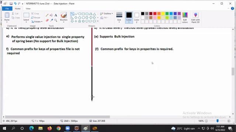Pick the green palette color
The image size is (236, 132).
coord(167,14)
